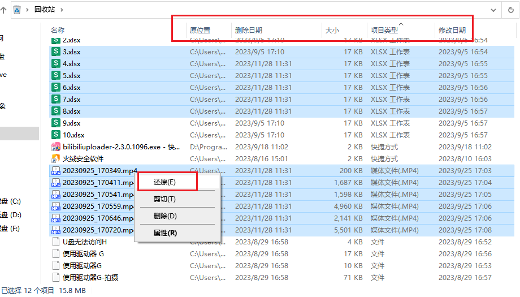Viewport: 520px width, 297px height.
Task: Select the file name 10.xlsx
Action: click(x=73, y=135)
